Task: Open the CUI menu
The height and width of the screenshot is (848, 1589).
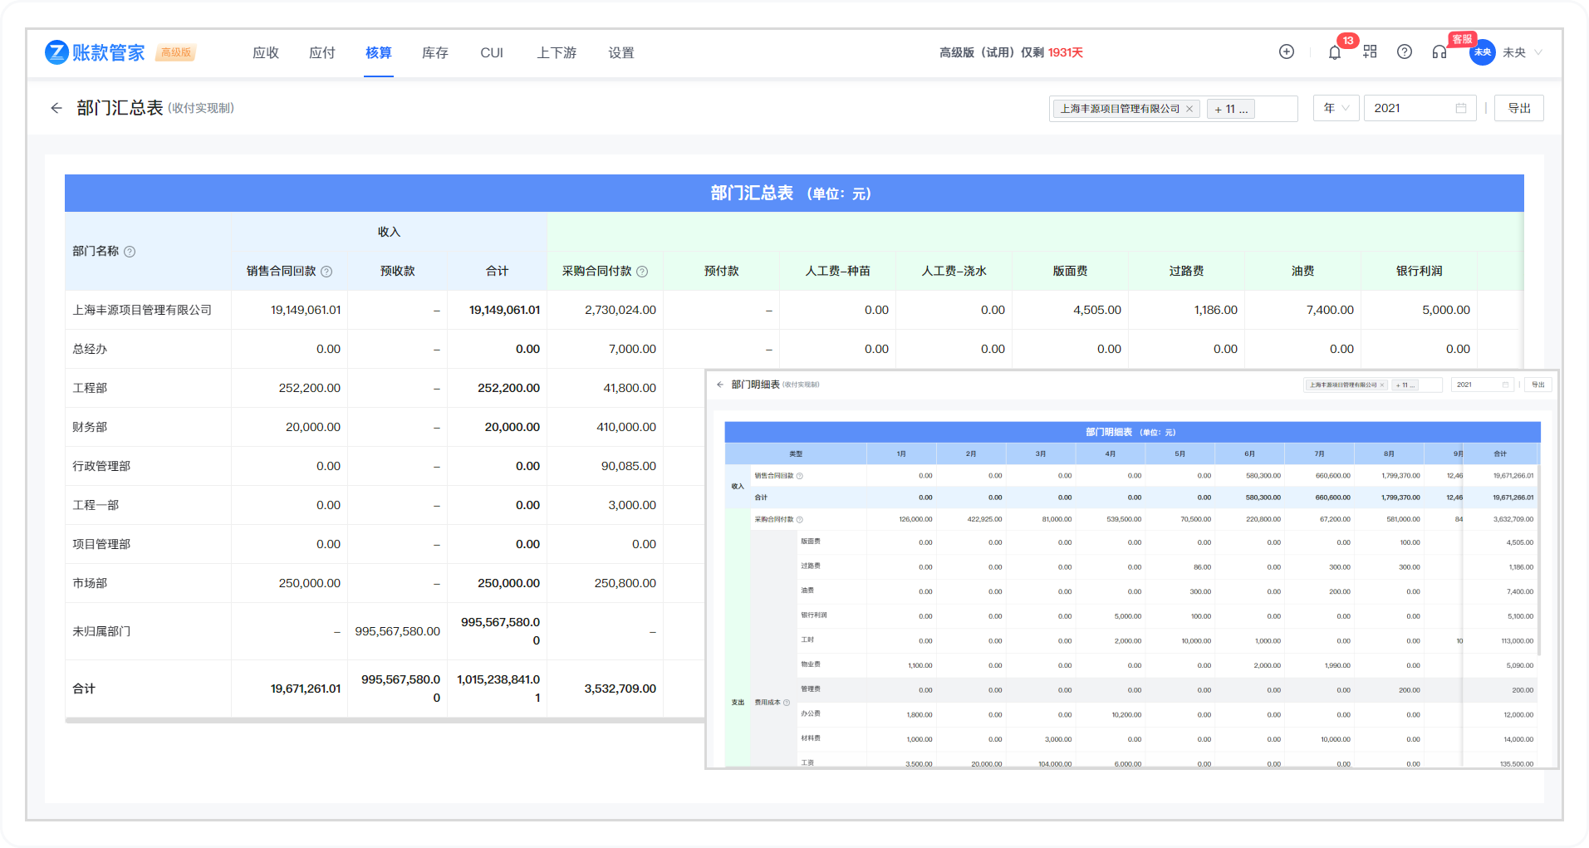Action: [x=492, y=52]
